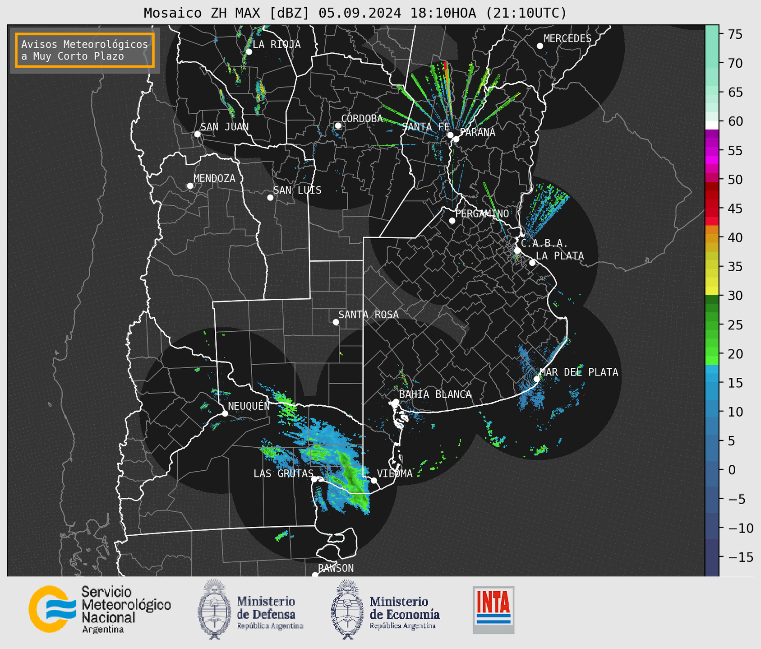Click the RAWSON city label
Image resolution: width=761 pixels, height=649 pixels.
[x=336, y=568]
